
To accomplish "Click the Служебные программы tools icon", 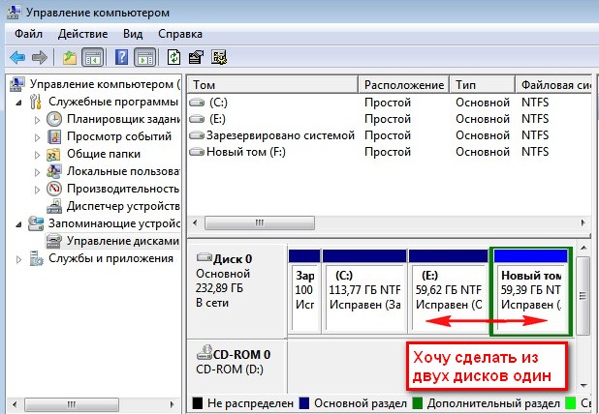I will point(36,102).
